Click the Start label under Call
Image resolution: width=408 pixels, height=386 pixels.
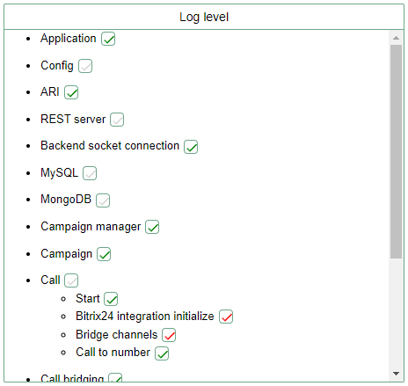[x=88, y=298]
